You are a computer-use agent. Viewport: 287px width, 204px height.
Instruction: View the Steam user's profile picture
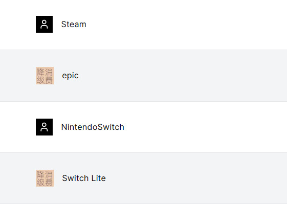(x=44, y=24)
